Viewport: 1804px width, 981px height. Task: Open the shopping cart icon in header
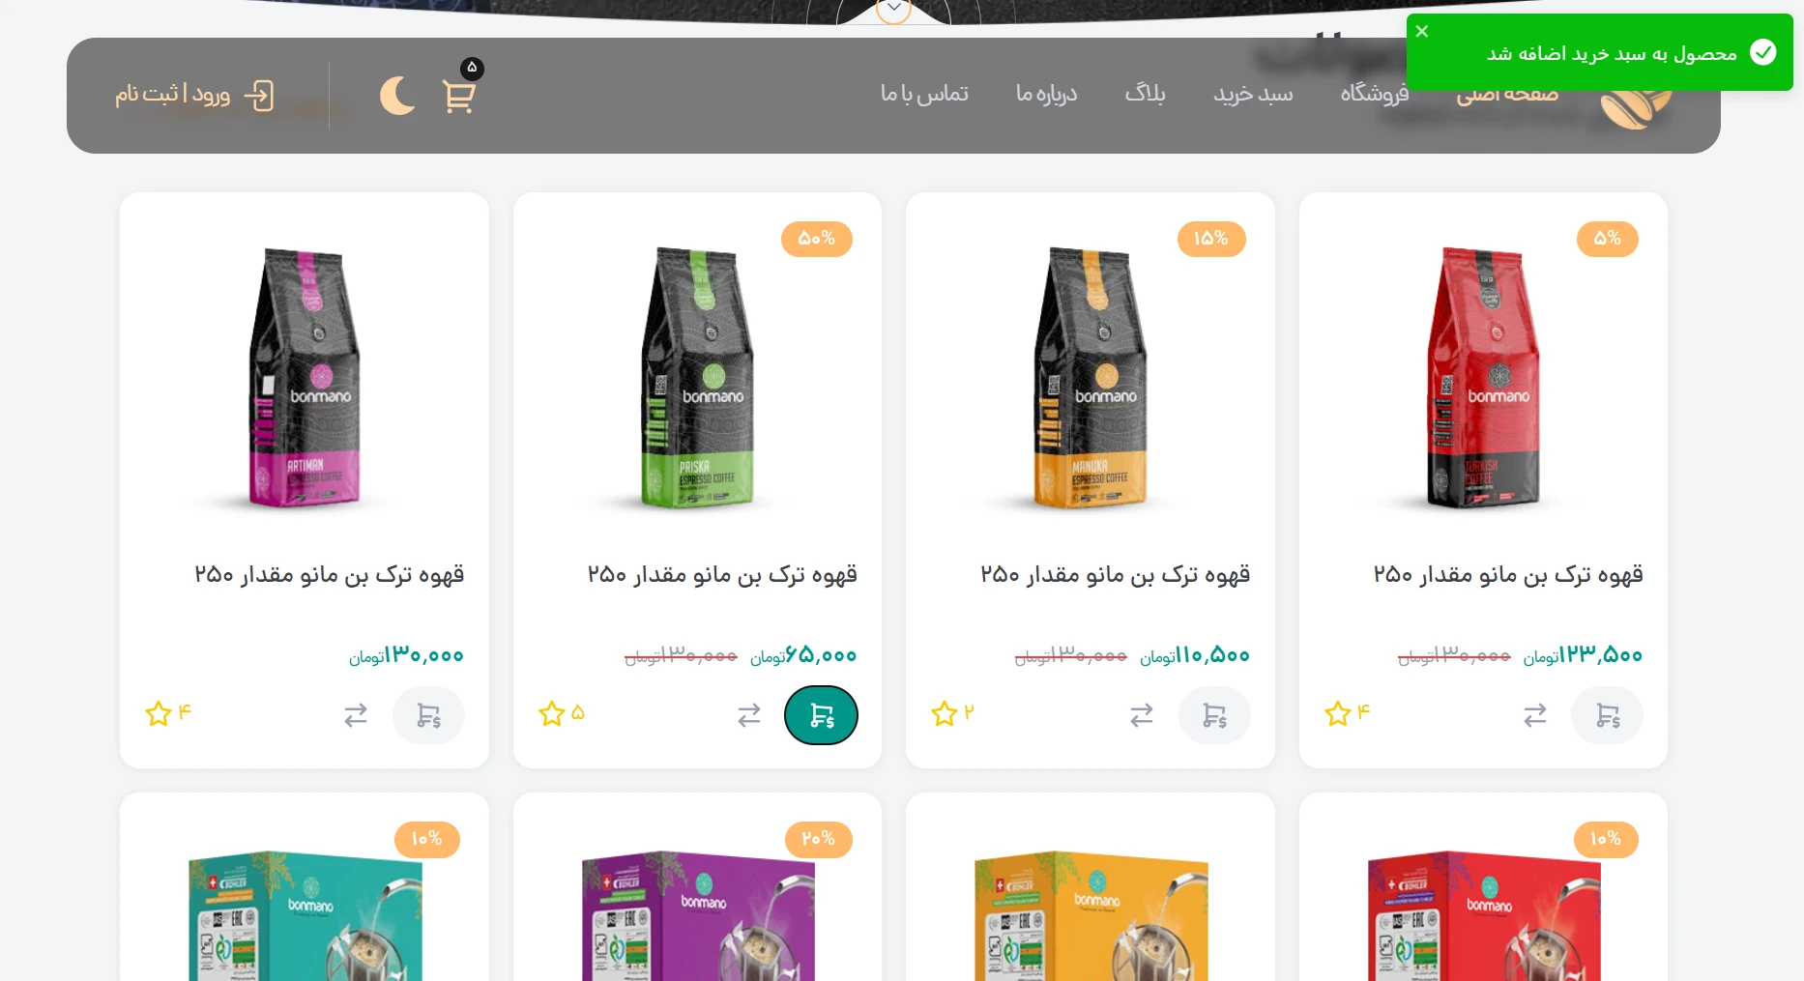point(459,95)
